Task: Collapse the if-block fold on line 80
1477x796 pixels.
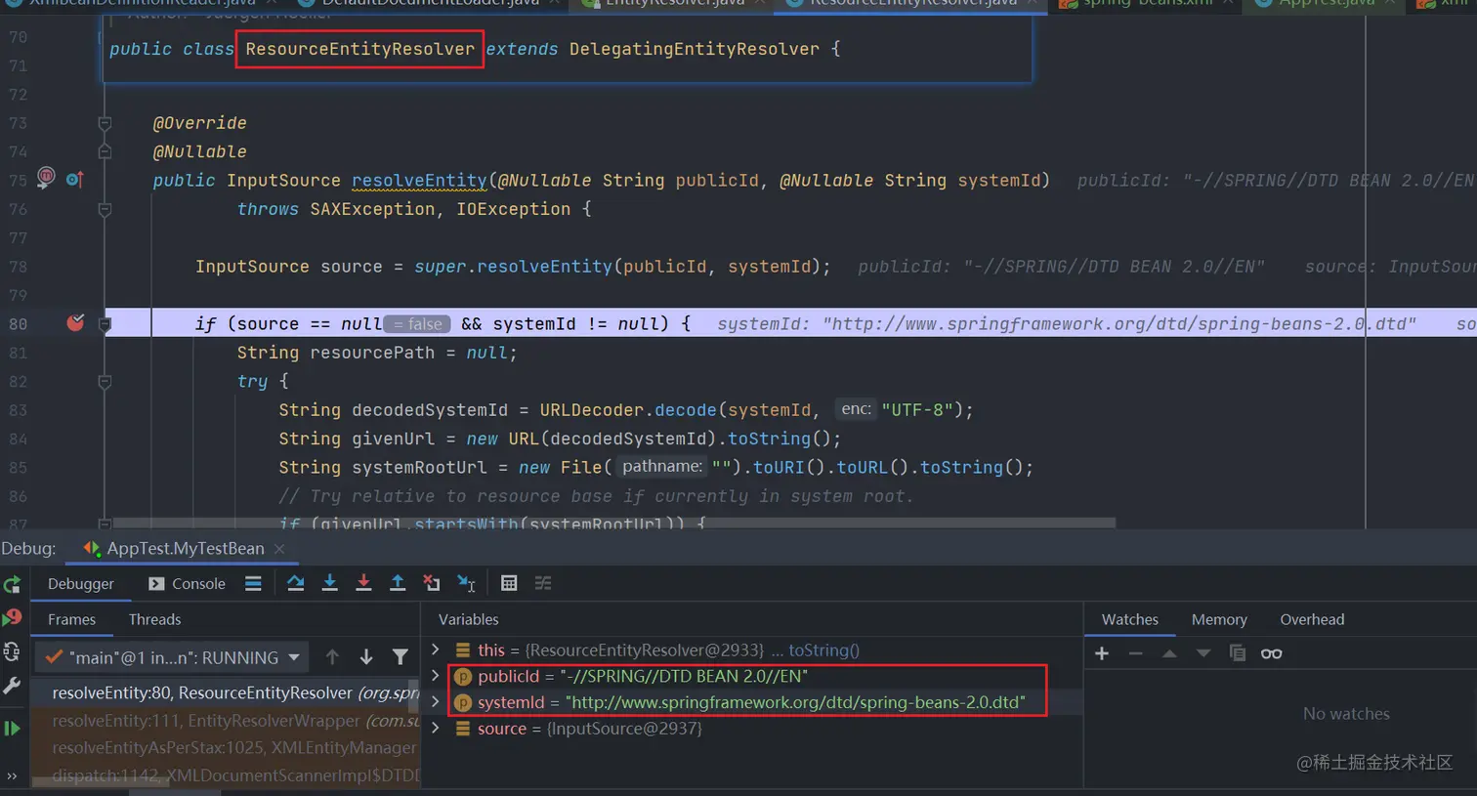Action: point(105,323)
